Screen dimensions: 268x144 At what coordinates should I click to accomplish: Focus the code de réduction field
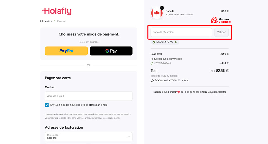coord(181,32)
